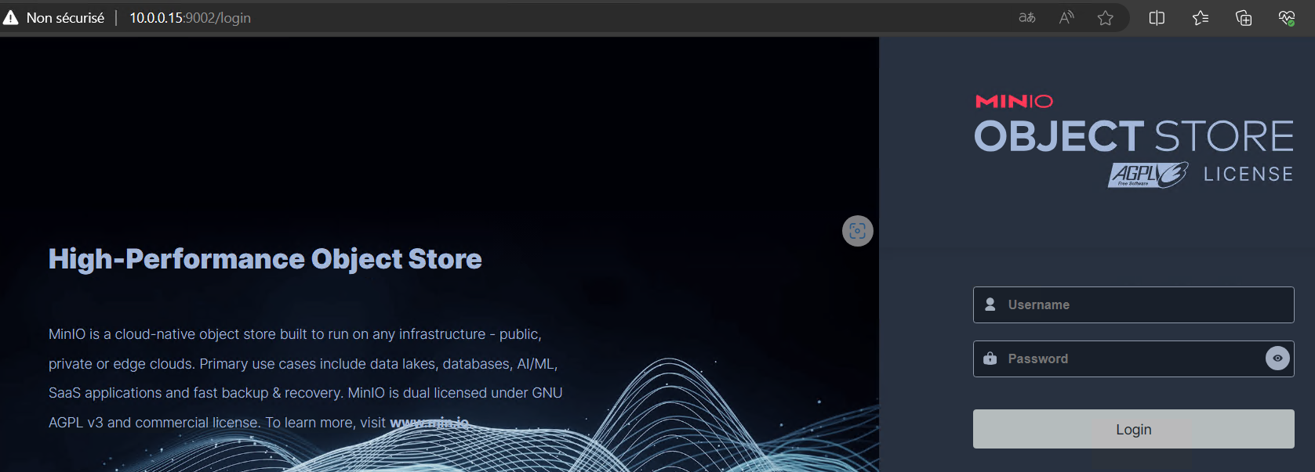Viewport: 1315px width, 472px height.
Task: Open browser essentials heart icon
Action: click(x=1287, y=17)
